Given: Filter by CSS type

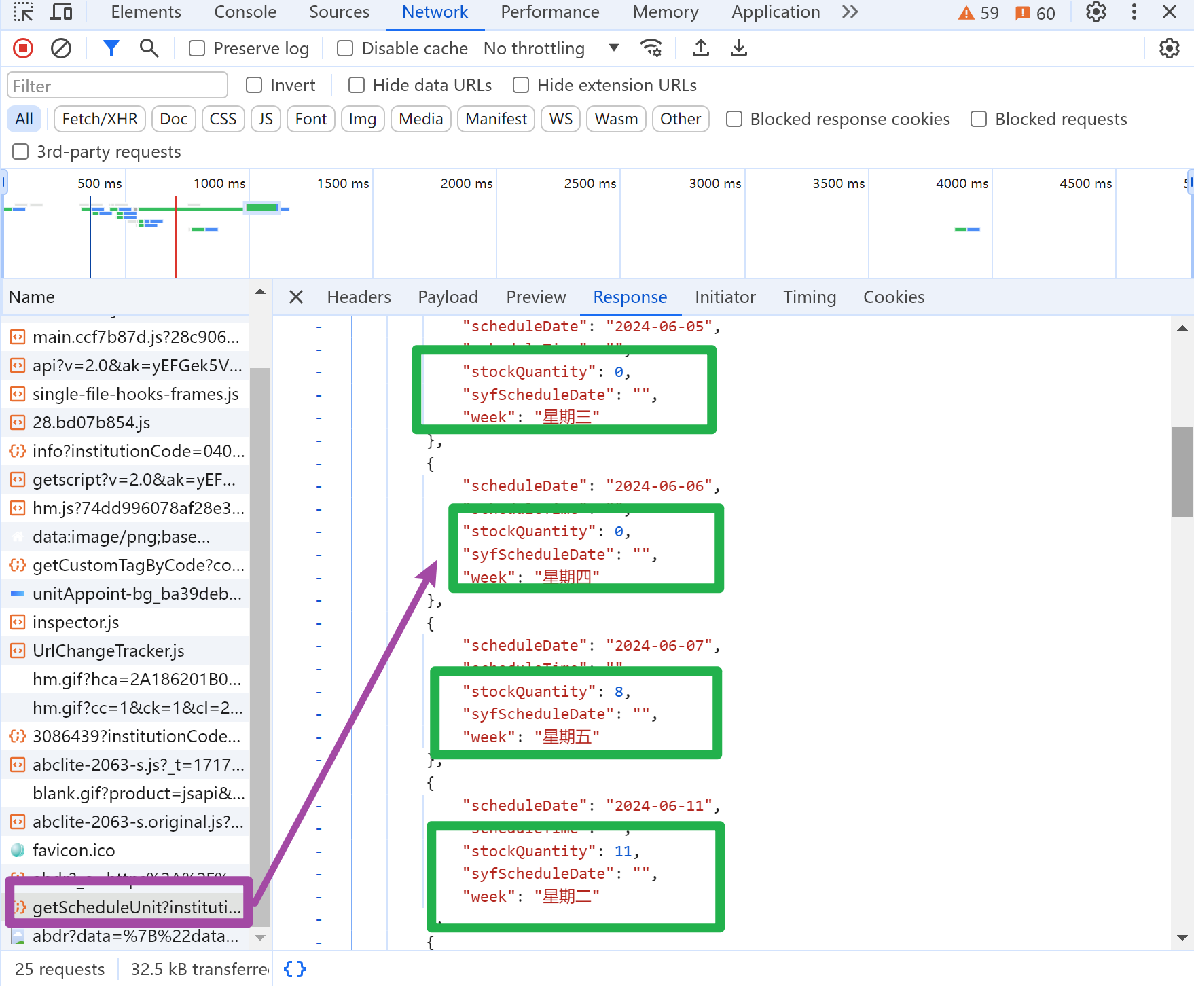Looking at the screenshot, I should [x=223, y=119].
